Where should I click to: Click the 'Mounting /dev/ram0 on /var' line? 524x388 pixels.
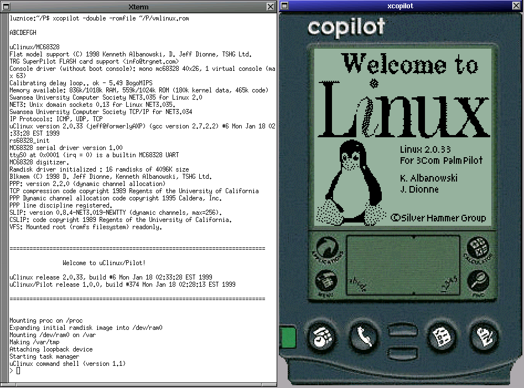[x=53, y=335]
